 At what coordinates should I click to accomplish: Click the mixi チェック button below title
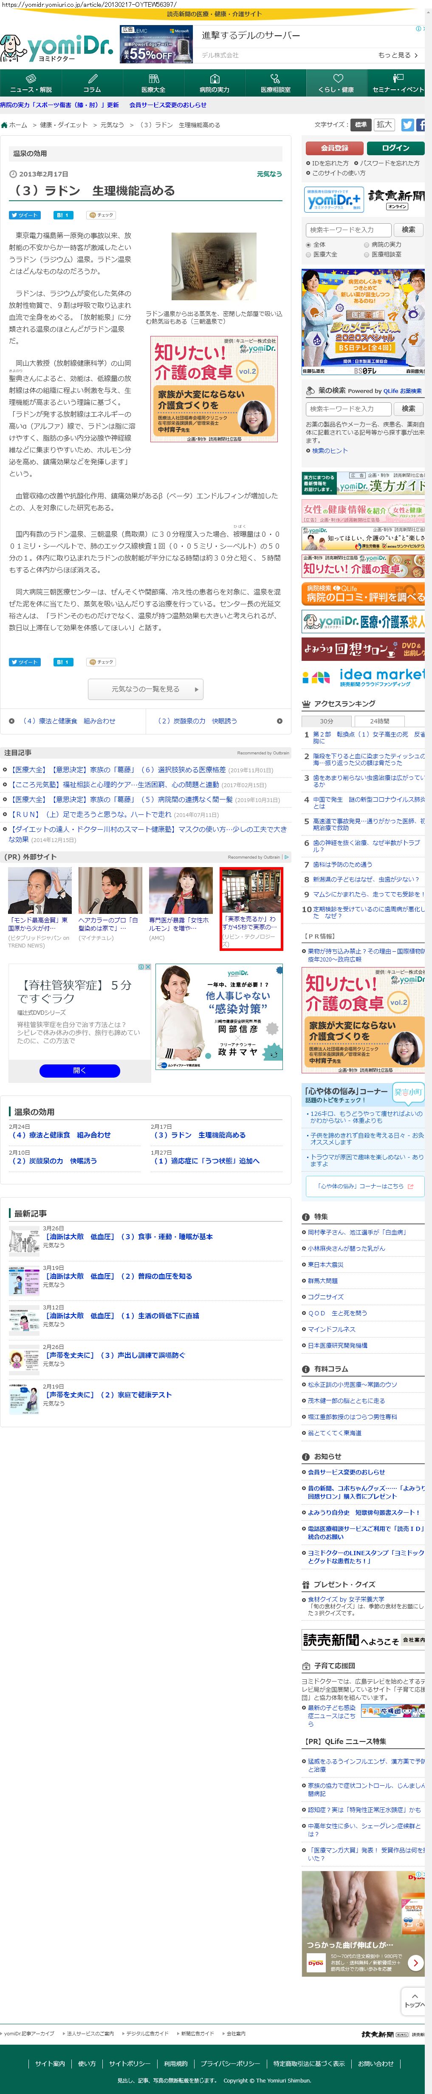(102, 216)
